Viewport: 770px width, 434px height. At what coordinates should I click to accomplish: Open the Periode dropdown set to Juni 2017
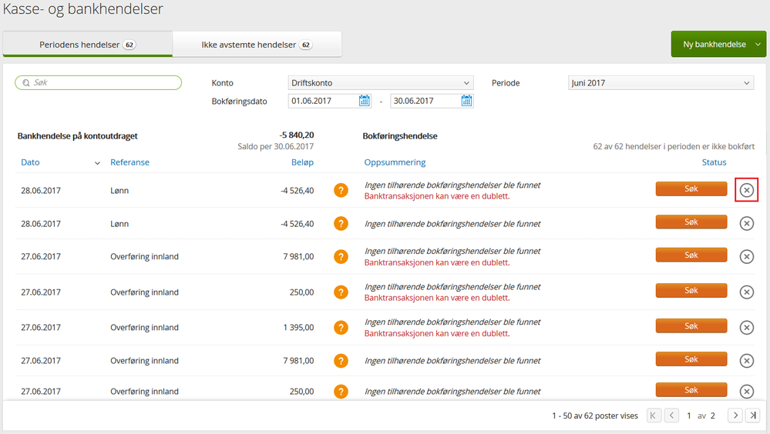[661, 83]
